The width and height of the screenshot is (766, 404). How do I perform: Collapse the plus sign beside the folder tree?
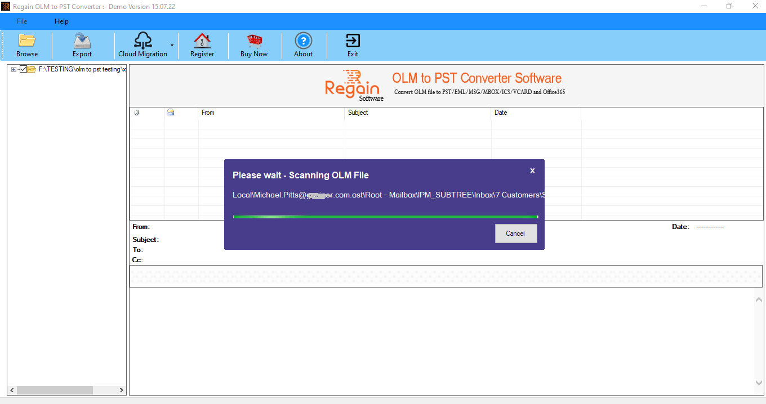[x=13, y=69]
